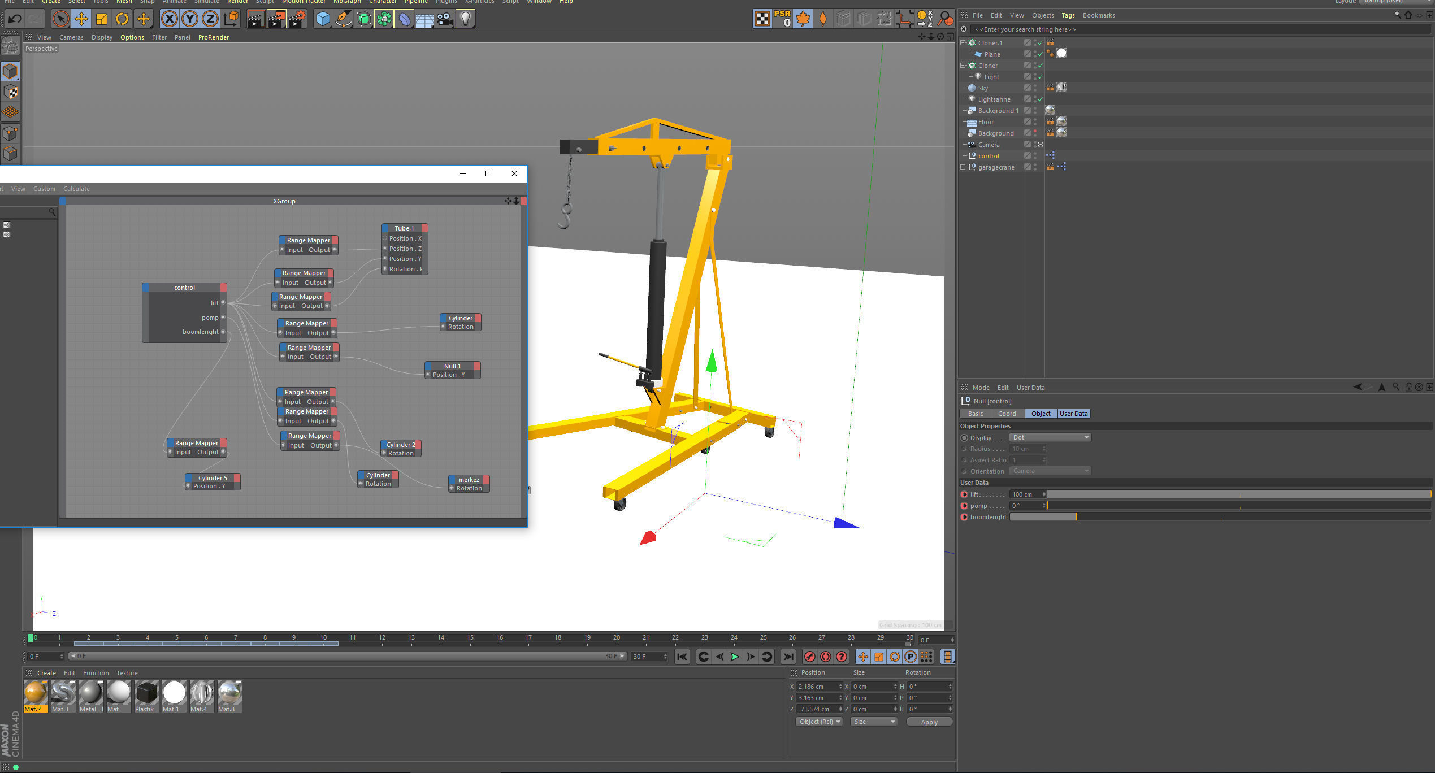Click the Workplane mode icon in left palette
Screen dimensions: 1435x773
(x=10, y=112)
